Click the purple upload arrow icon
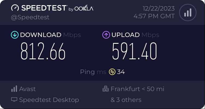Viewport: 205px width, 109px height. [106, 35]
